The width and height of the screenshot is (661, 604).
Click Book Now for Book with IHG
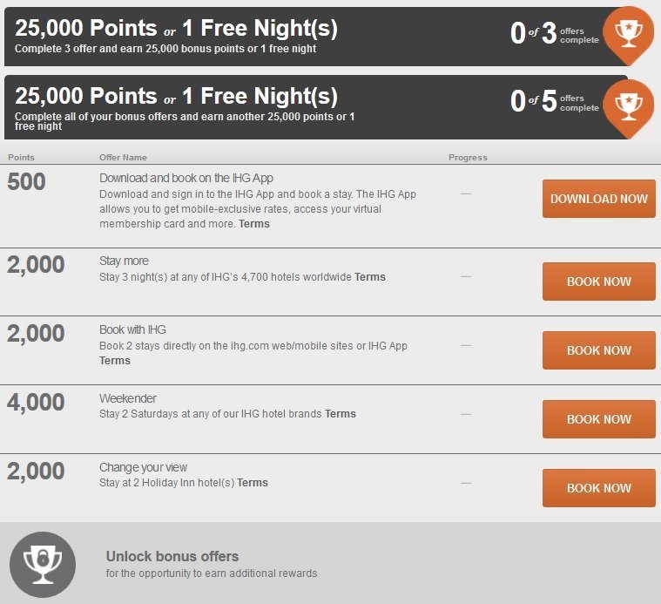click(598, 350)
